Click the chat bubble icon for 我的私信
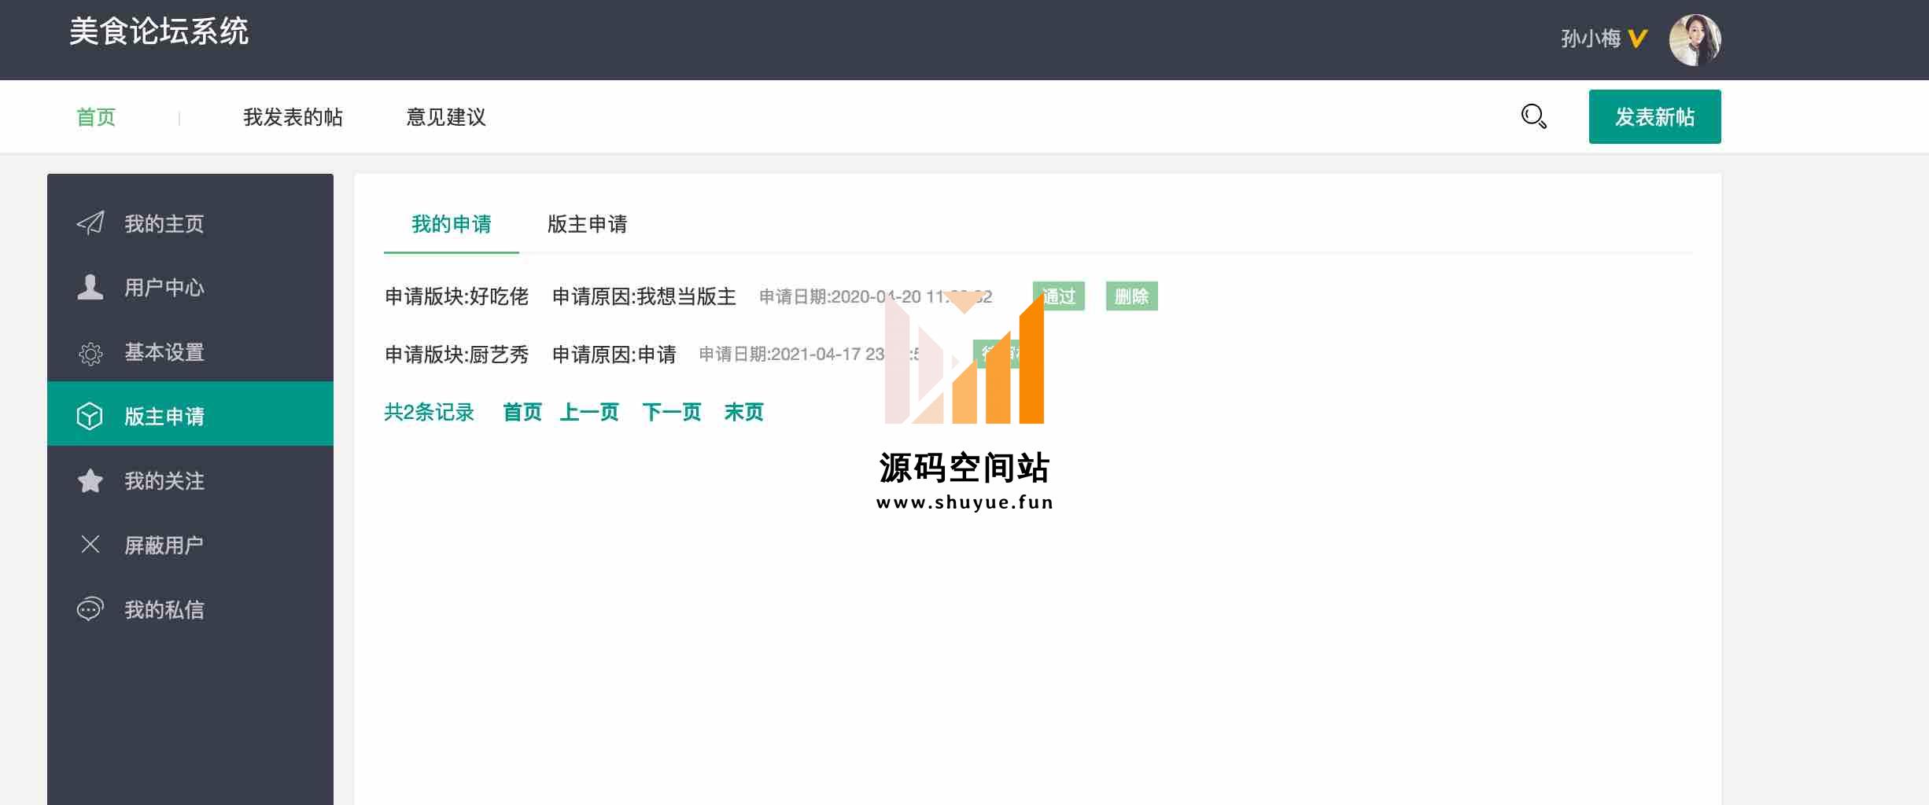The width and height of the screenshot is (1929, 805). tap(90, 608)
